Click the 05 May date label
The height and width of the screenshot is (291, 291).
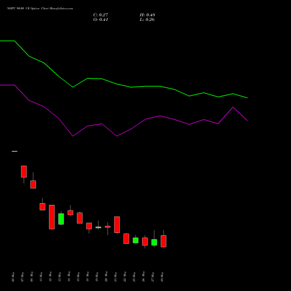click(x=13, y=276)
